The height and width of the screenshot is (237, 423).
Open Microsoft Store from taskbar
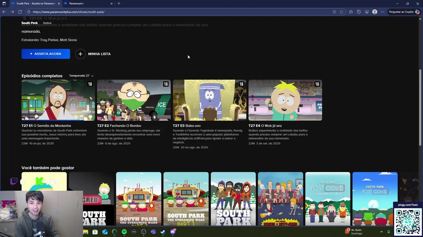click(x=95, y=232)
